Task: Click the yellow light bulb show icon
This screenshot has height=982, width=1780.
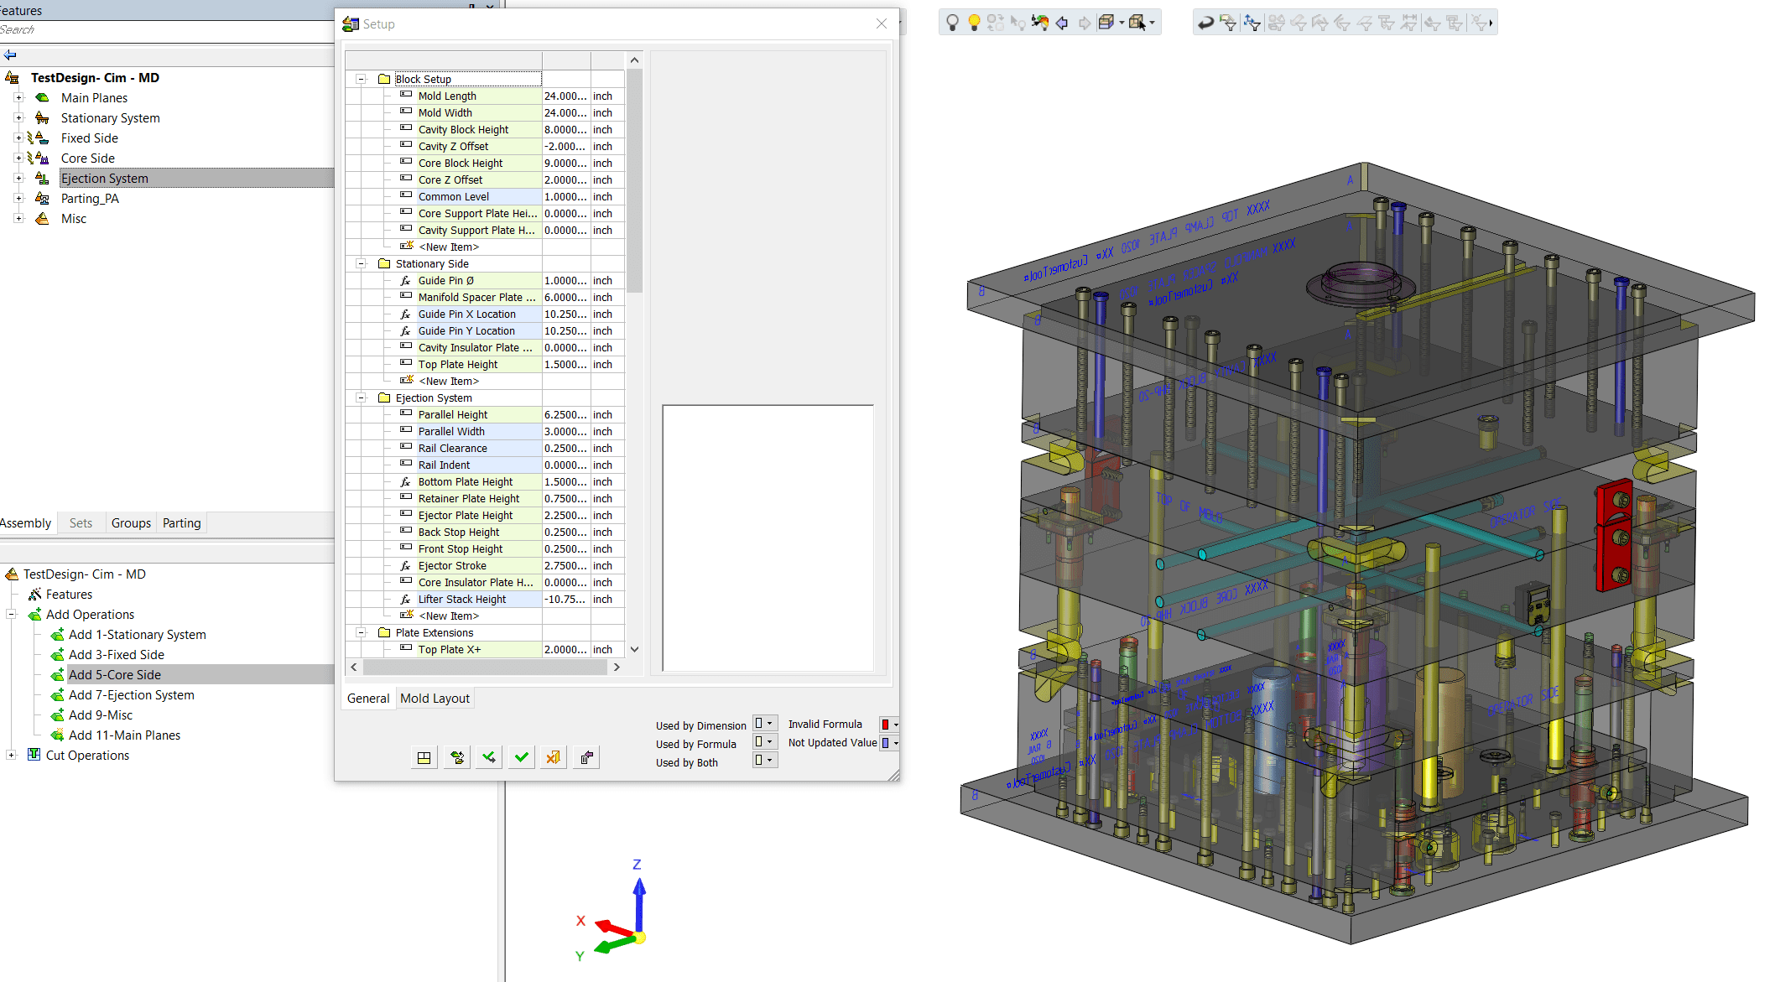Action: click(973, 23)
